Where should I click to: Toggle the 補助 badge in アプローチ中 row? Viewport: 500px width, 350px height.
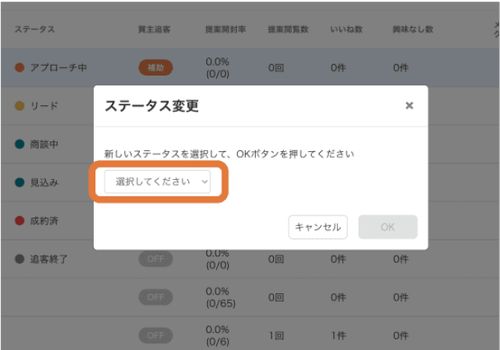[x=155, y=67]
